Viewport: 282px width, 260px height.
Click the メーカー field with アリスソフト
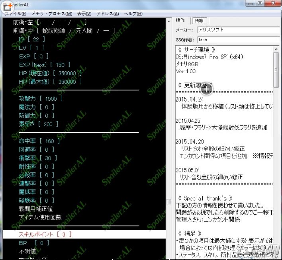[x=239, y=30]
